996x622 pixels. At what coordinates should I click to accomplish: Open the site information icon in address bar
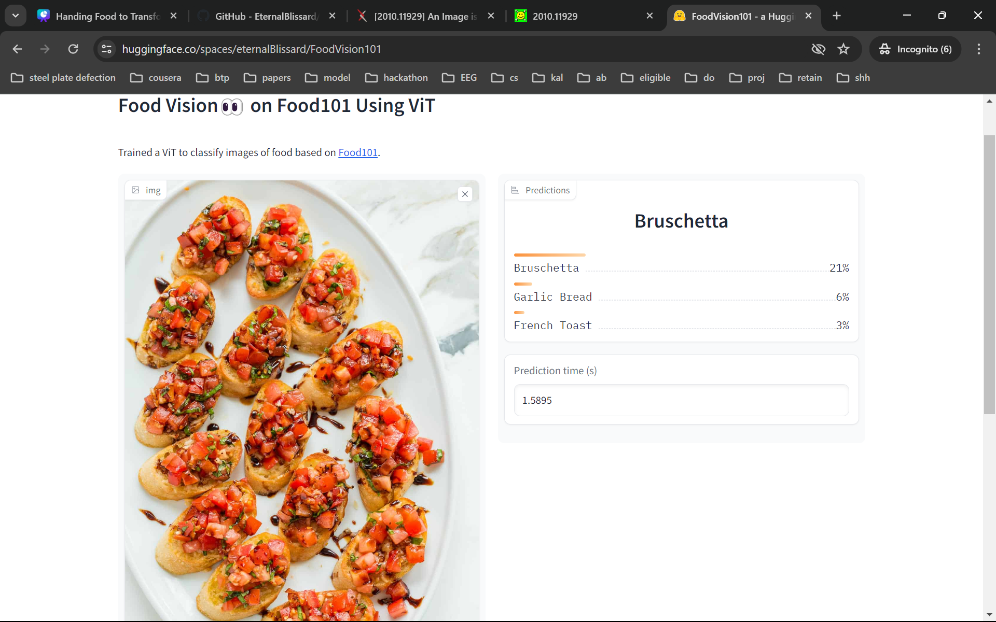pos(106,49)
